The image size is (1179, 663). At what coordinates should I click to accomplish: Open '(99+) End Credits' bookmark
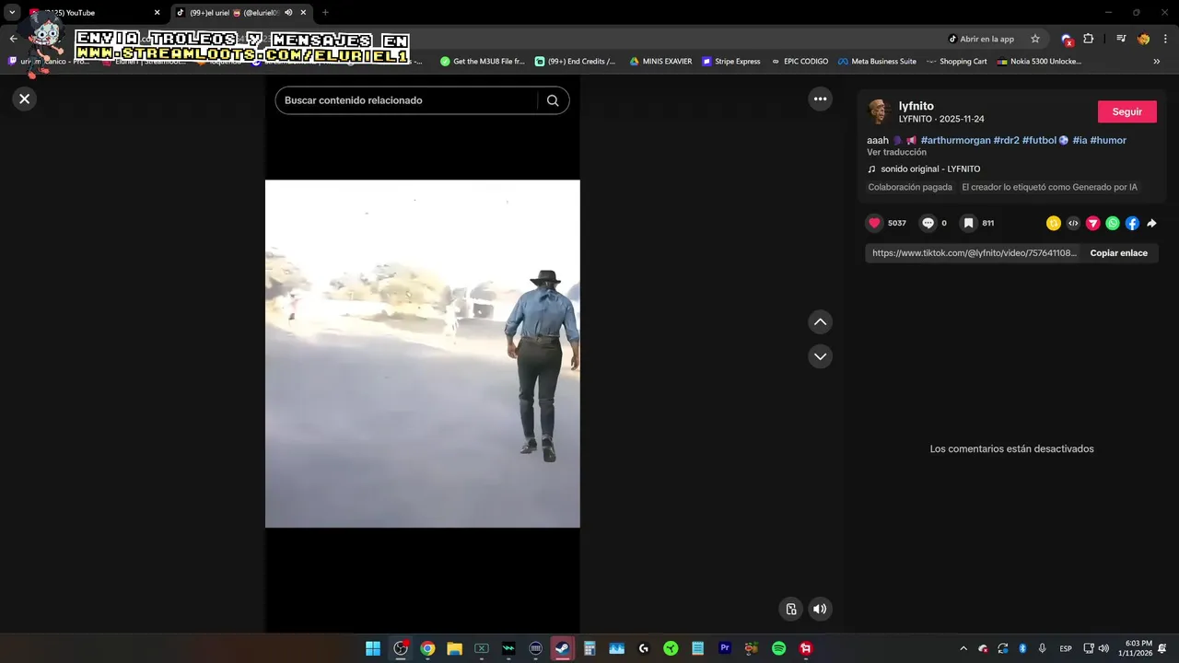coord(576,62)
